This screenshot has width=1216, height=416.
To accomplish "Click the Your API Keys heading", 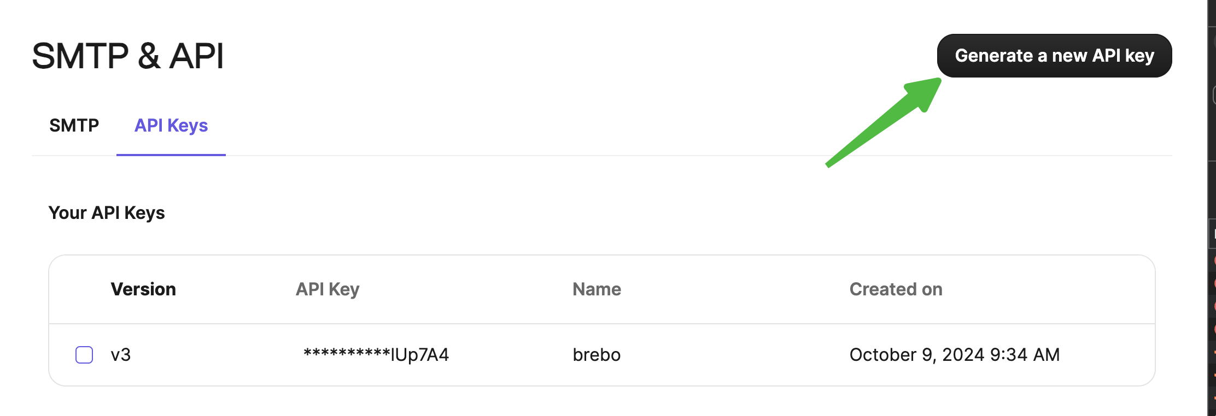I will pyautogui.click(x=107, y=213).
